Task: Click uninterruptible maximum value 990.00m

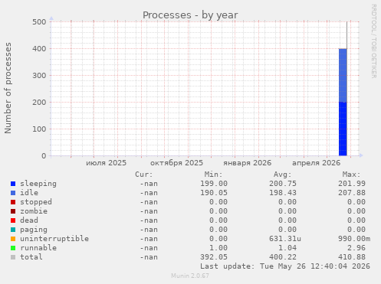Action: 354,239
